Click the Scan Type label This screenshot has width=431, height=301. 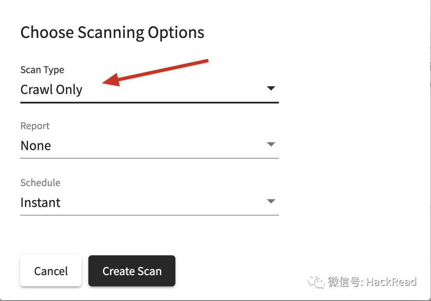(42, 70)
